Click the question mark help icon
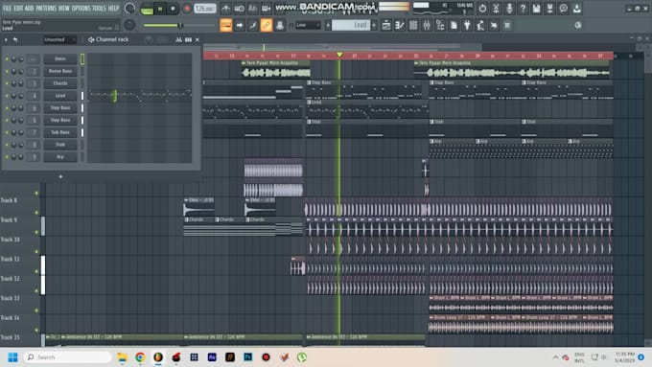This screenshot has height=367, width=652. coord(523,9)
